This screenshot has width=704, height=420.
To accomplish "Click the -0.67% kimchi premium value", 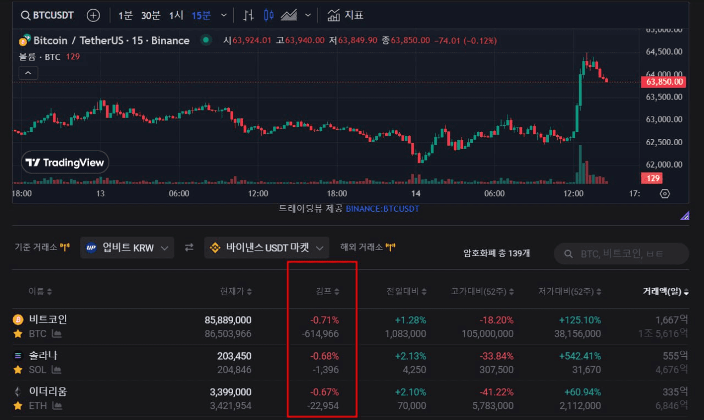I will [x=324, y=392].
